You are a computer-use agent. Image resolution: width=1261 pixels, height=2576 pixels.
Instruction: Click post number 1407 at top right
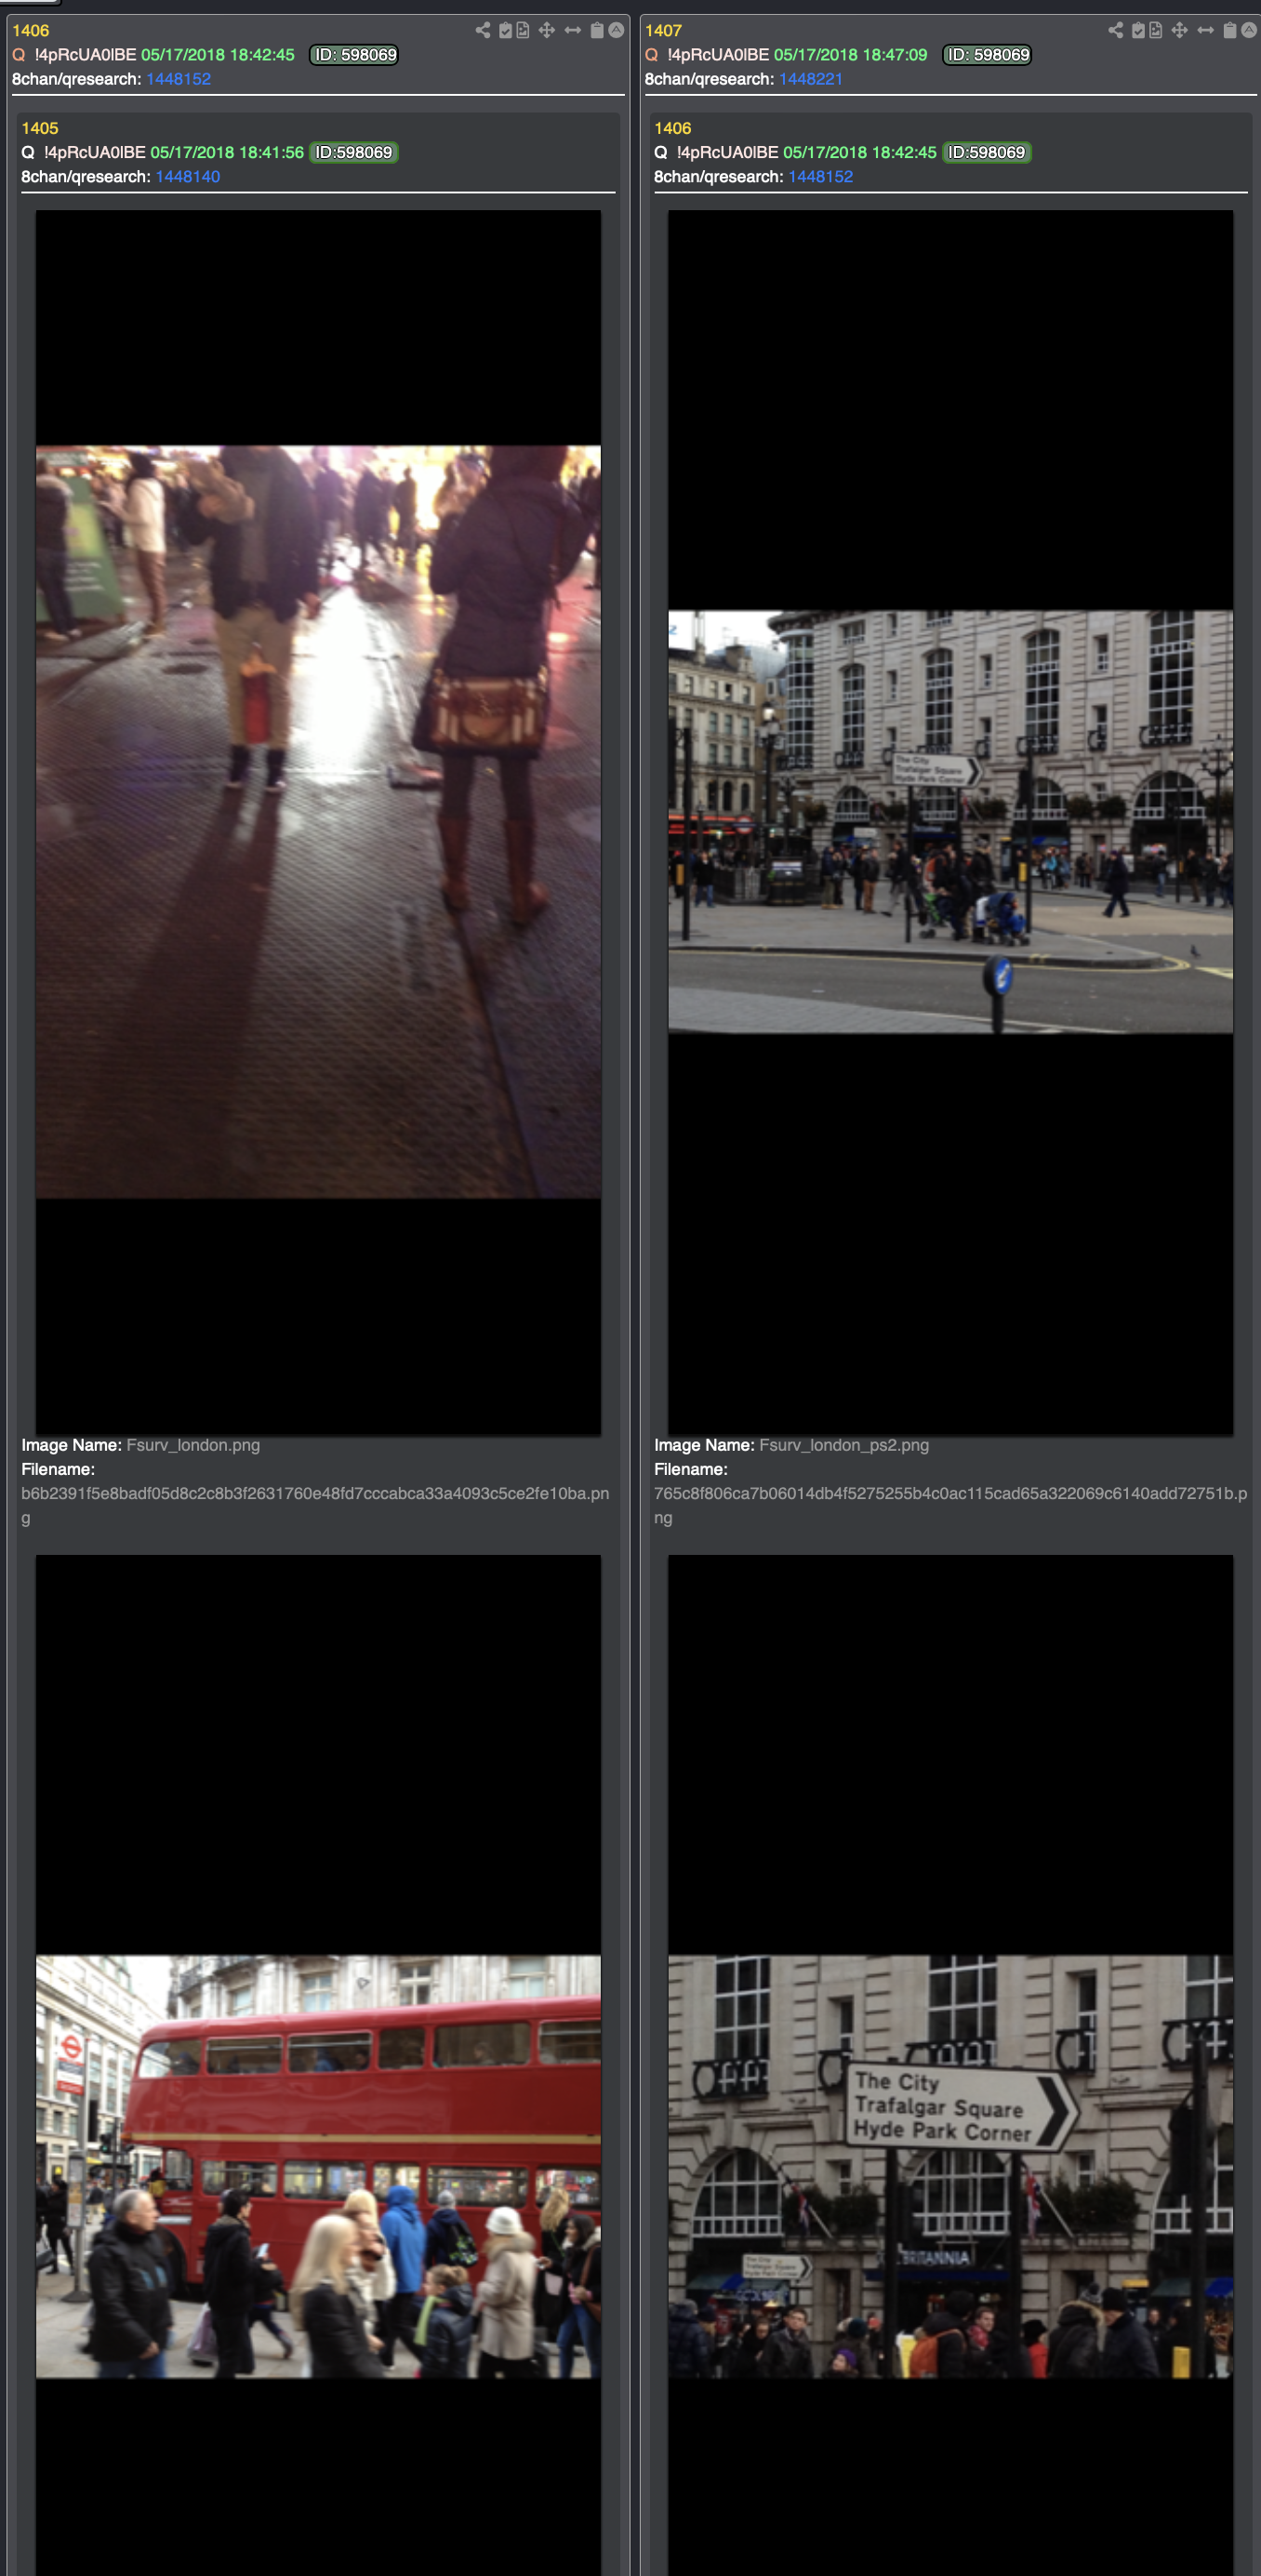click(x=663, y=31)
